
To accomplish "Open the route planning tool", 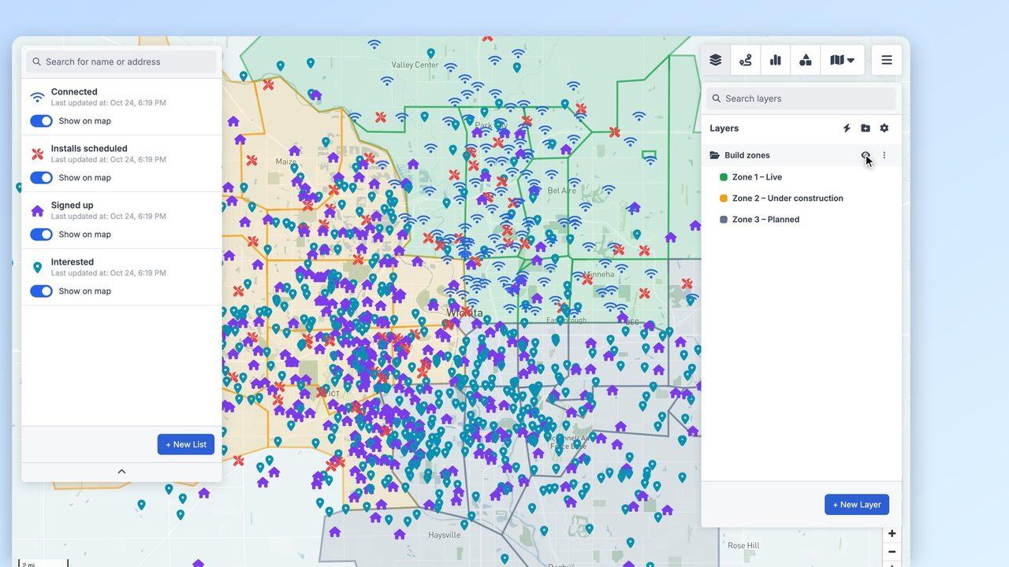I will [x=746, y=60].
